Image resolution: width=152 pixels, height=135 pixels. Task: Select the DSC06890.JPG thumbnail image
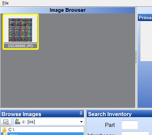click(x=20, y=30)
